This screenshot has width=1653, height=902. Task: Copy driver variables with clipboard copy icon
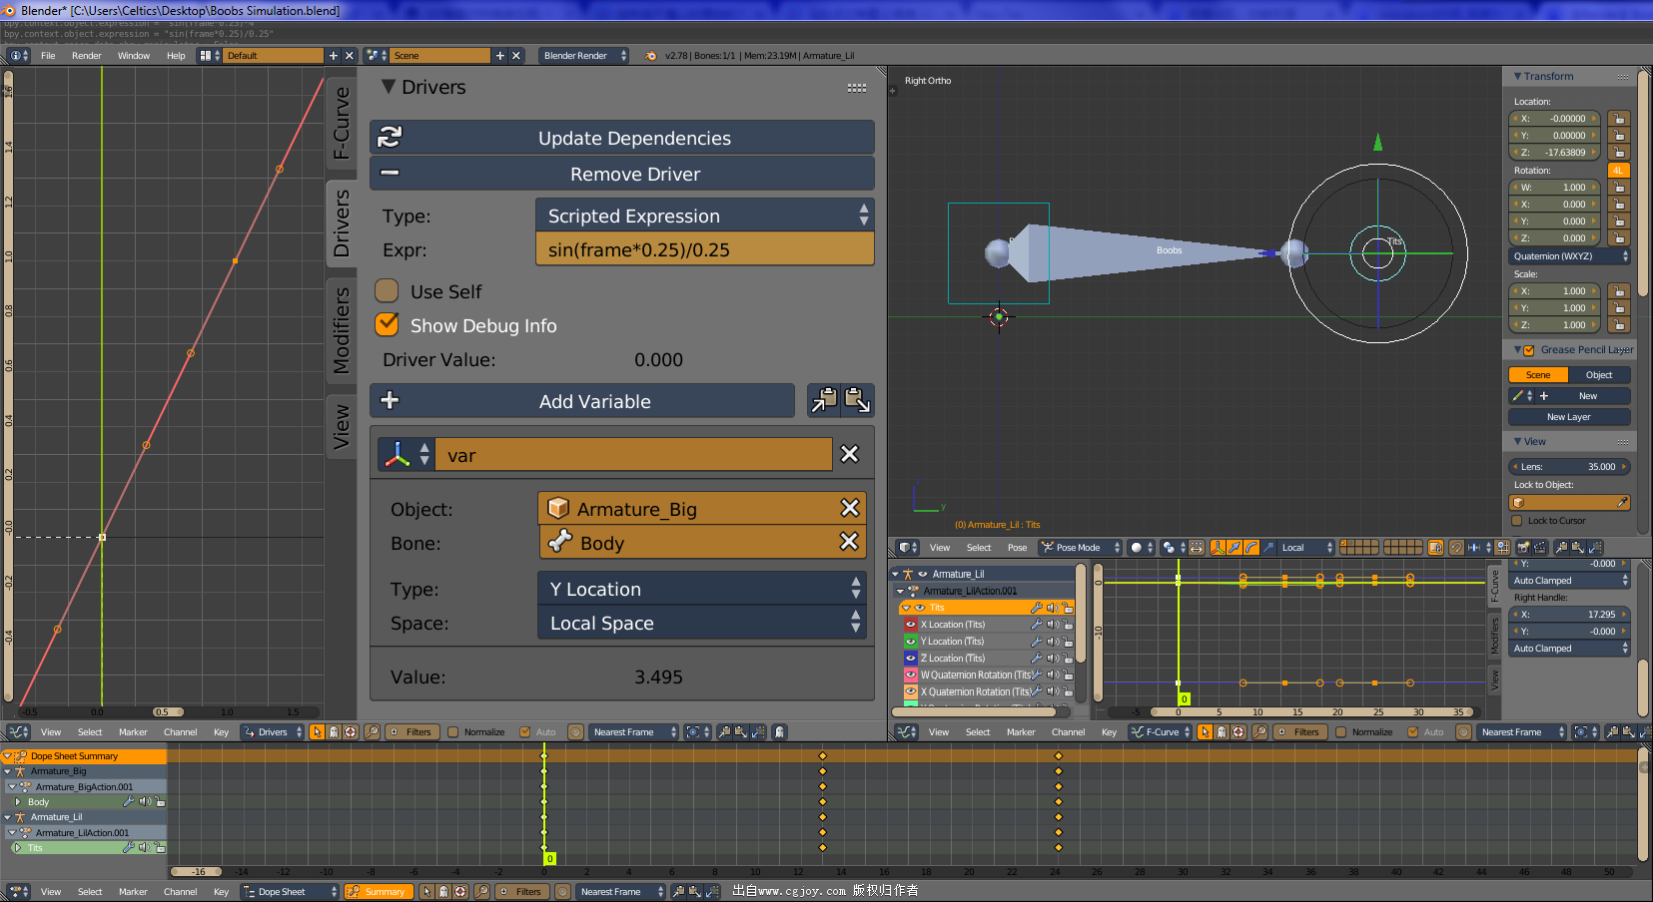(x=824, y=401)
